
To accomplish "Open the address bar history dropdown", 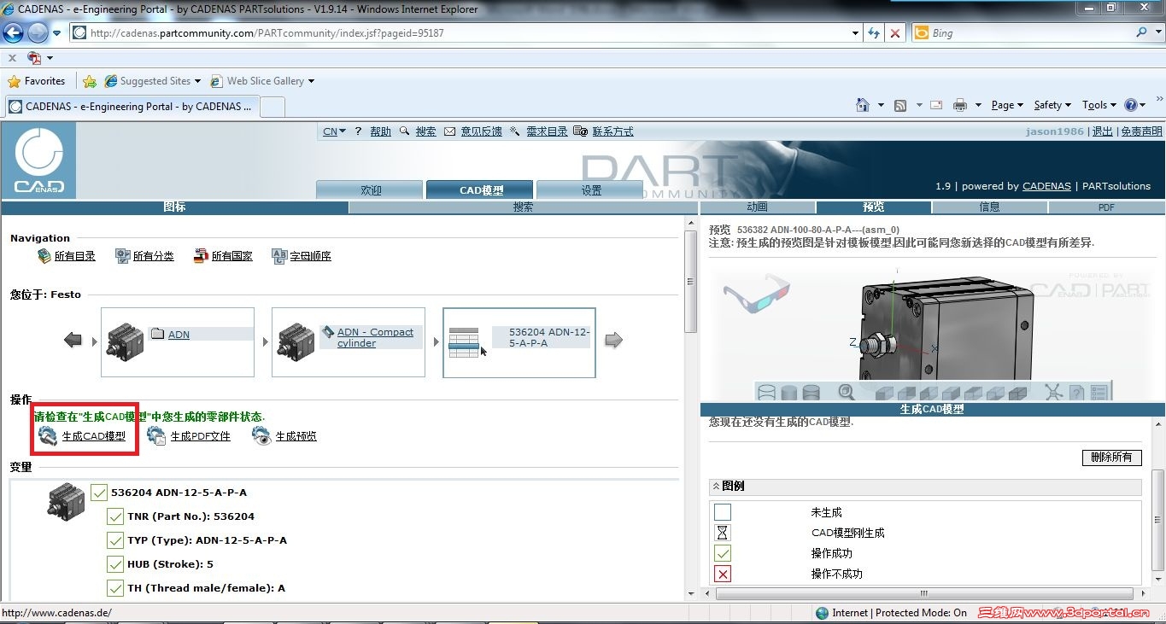I will coord(855,33).
